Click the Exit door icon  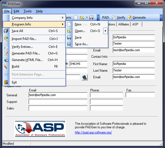click(6, 82)
